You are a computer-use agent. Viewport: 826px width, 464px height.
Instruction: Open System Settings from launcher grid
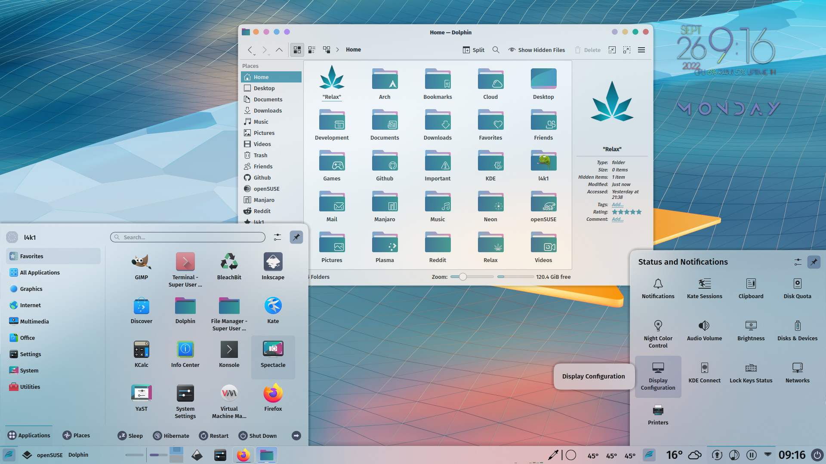pos(185,401)
